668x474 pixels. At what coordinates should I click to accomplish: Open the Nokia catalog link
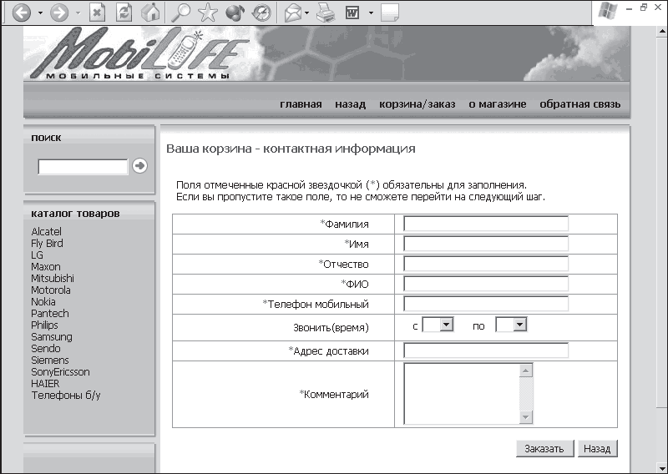point(43,302)
